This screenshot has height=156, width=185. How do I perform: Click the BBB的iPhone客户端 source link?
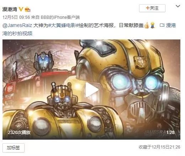(60, 17)
